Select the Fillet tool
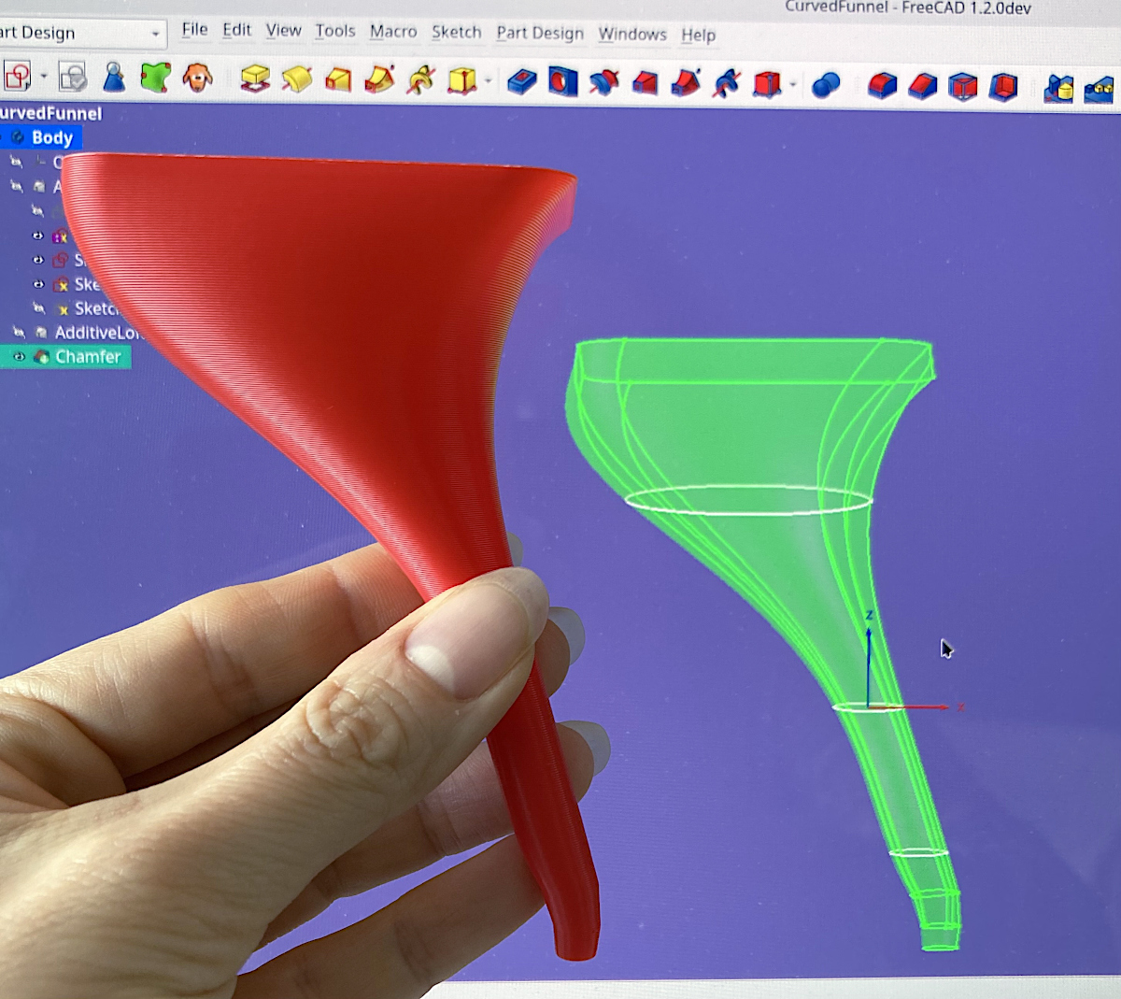The height and width of the screenshot is (999, 1121). click(x=882, y=86)
